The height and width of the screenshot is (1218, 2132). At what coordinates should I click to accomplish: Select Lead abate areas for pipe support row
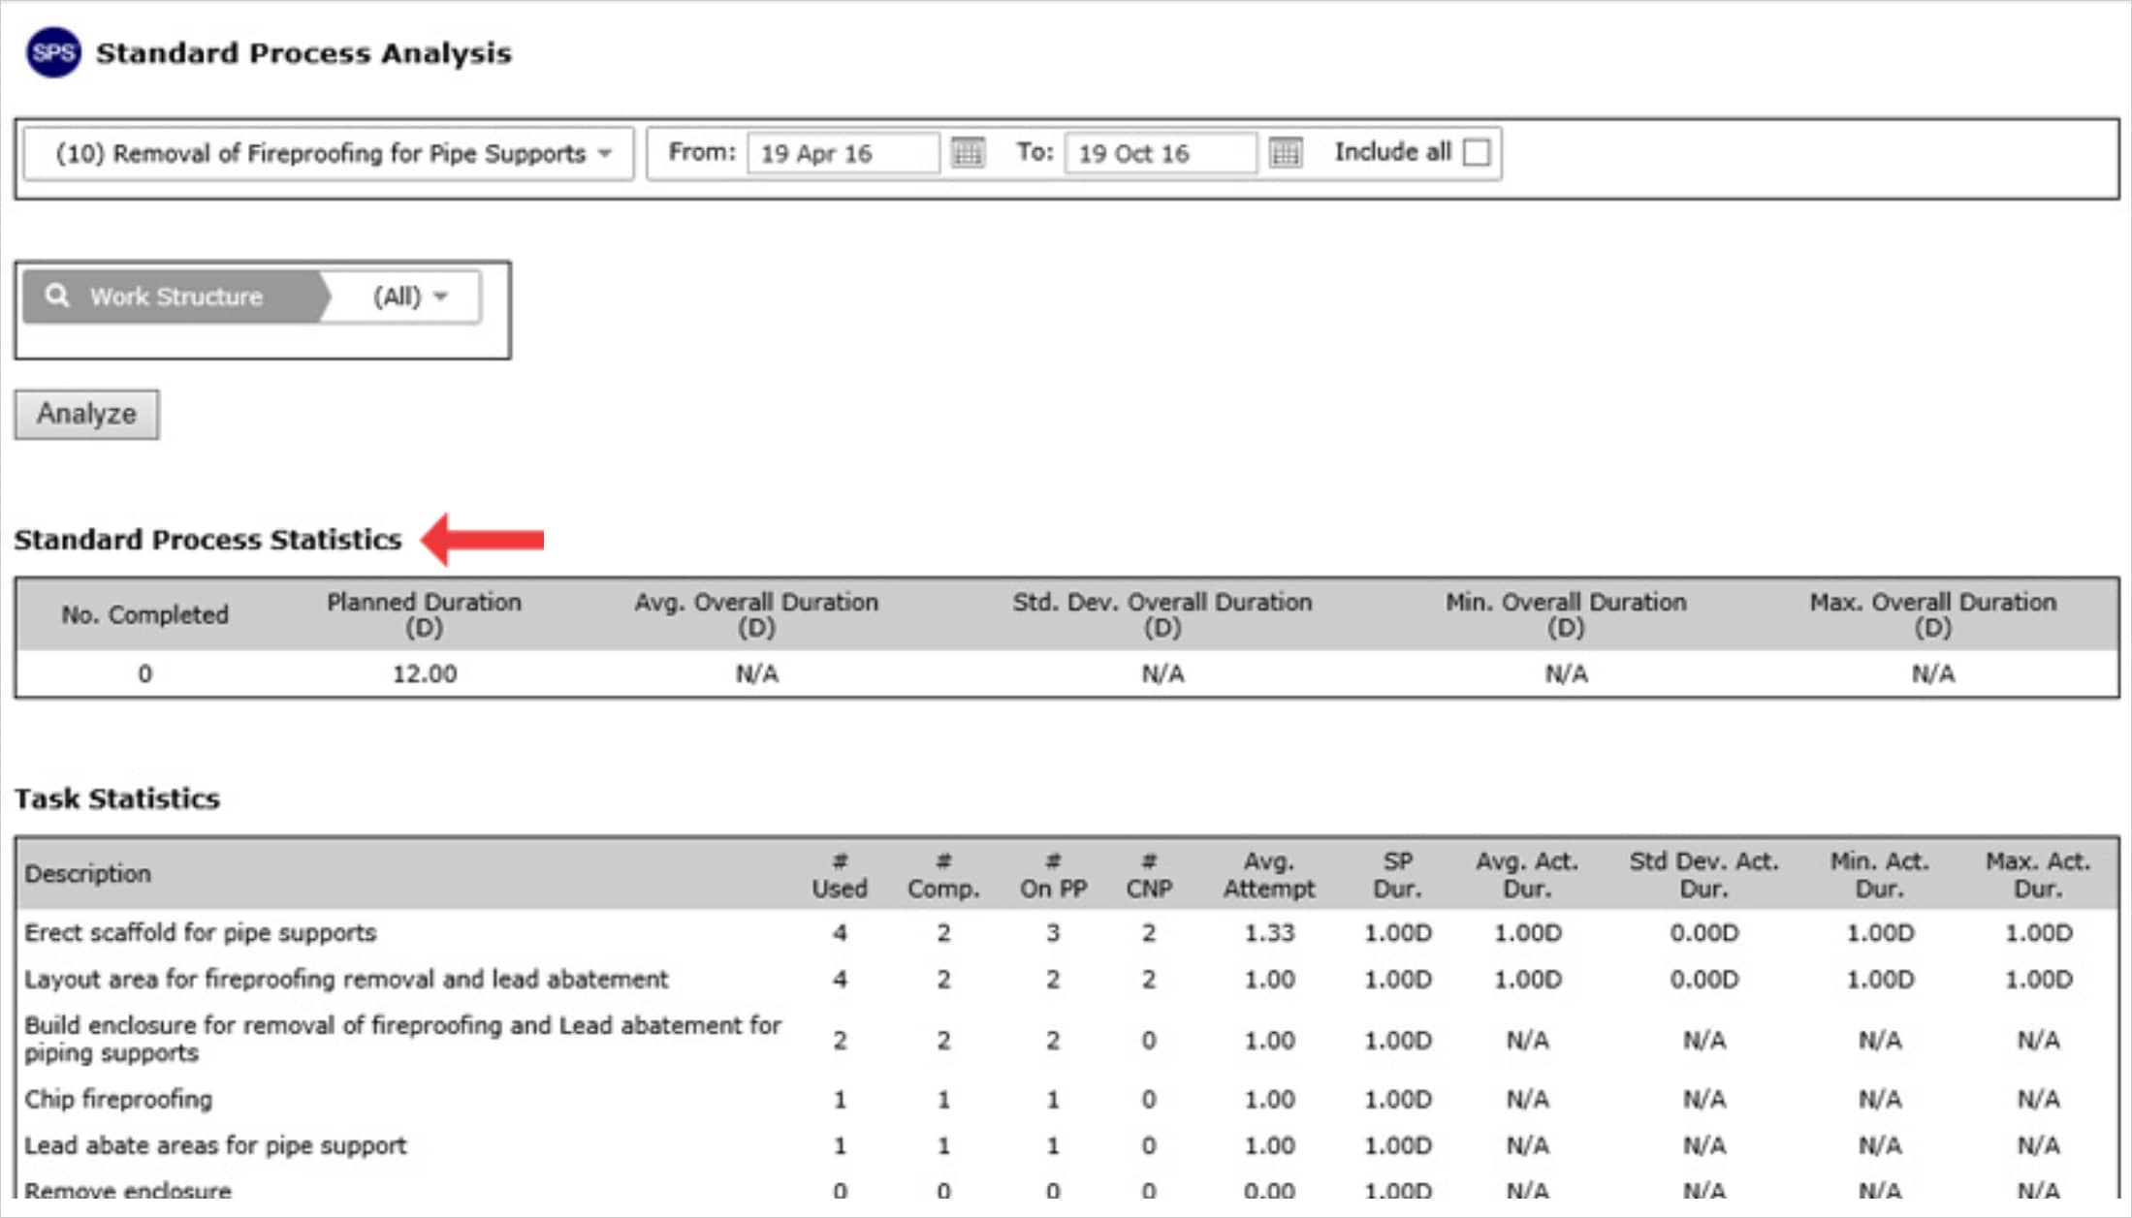pyautogui.click(x=1066, y=1145)
